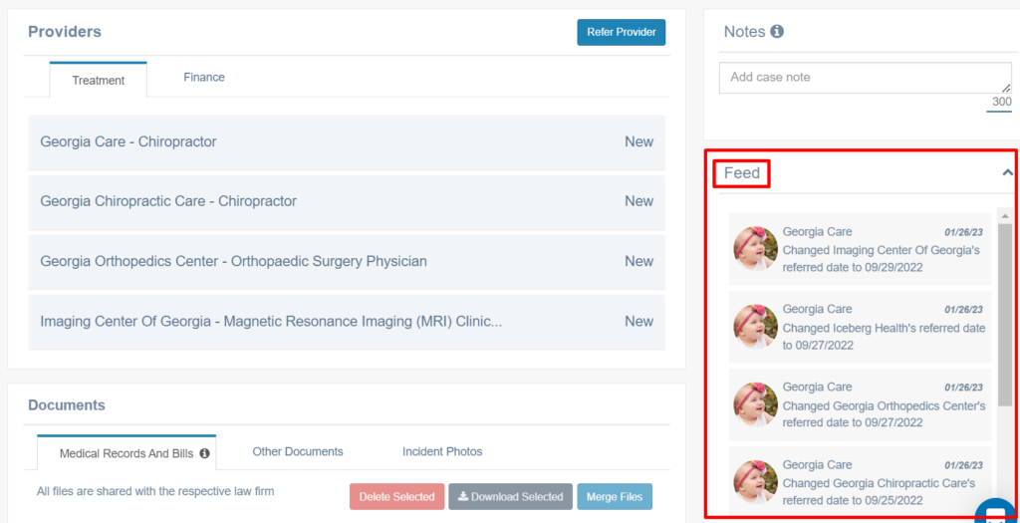
Task: Select Georgia Care - Chiropractor provider row
Action: 347,141
